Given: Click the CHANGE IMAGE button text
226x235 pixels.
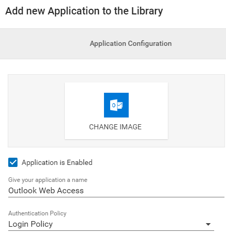Looking at the screenshot, I should [x=115, y=127].
